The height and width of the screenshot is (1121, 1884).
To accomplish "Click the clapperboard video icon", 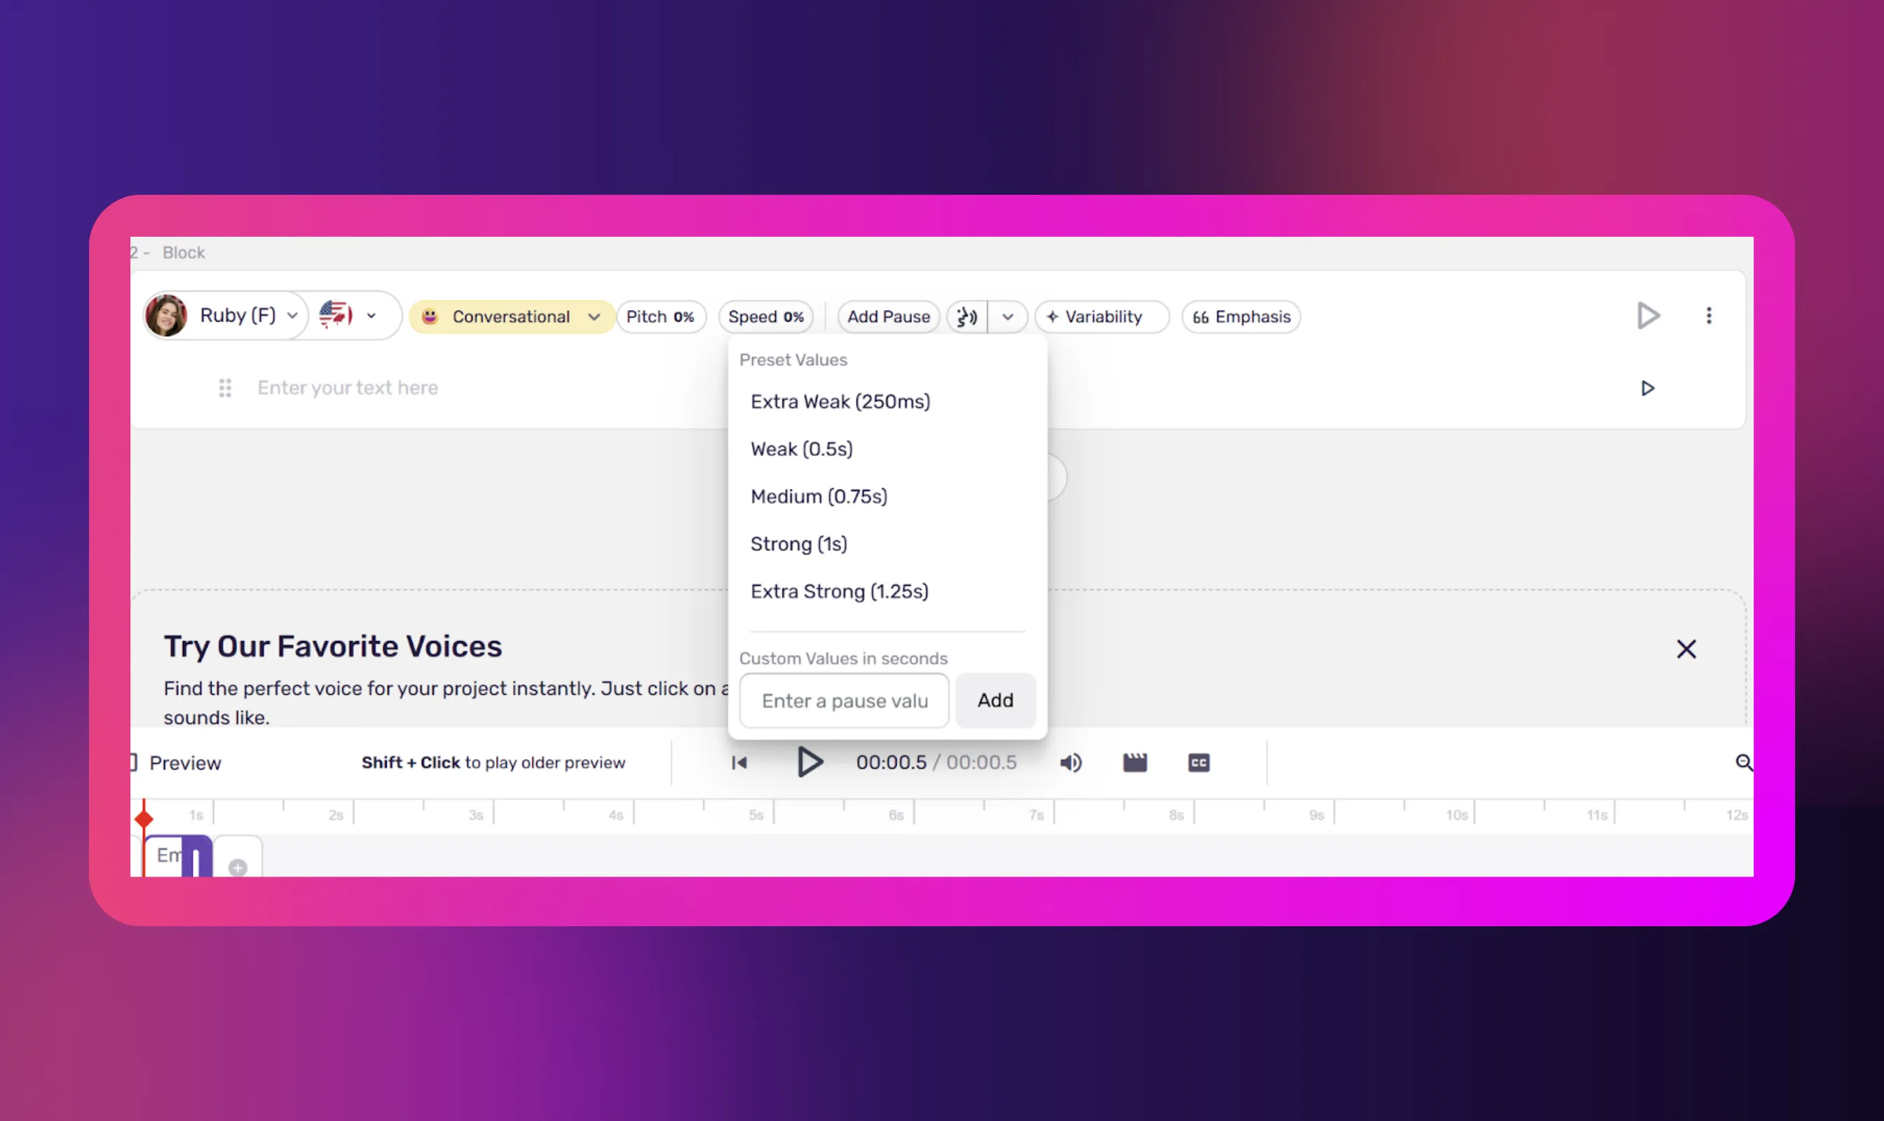I will coord(1134,763).
